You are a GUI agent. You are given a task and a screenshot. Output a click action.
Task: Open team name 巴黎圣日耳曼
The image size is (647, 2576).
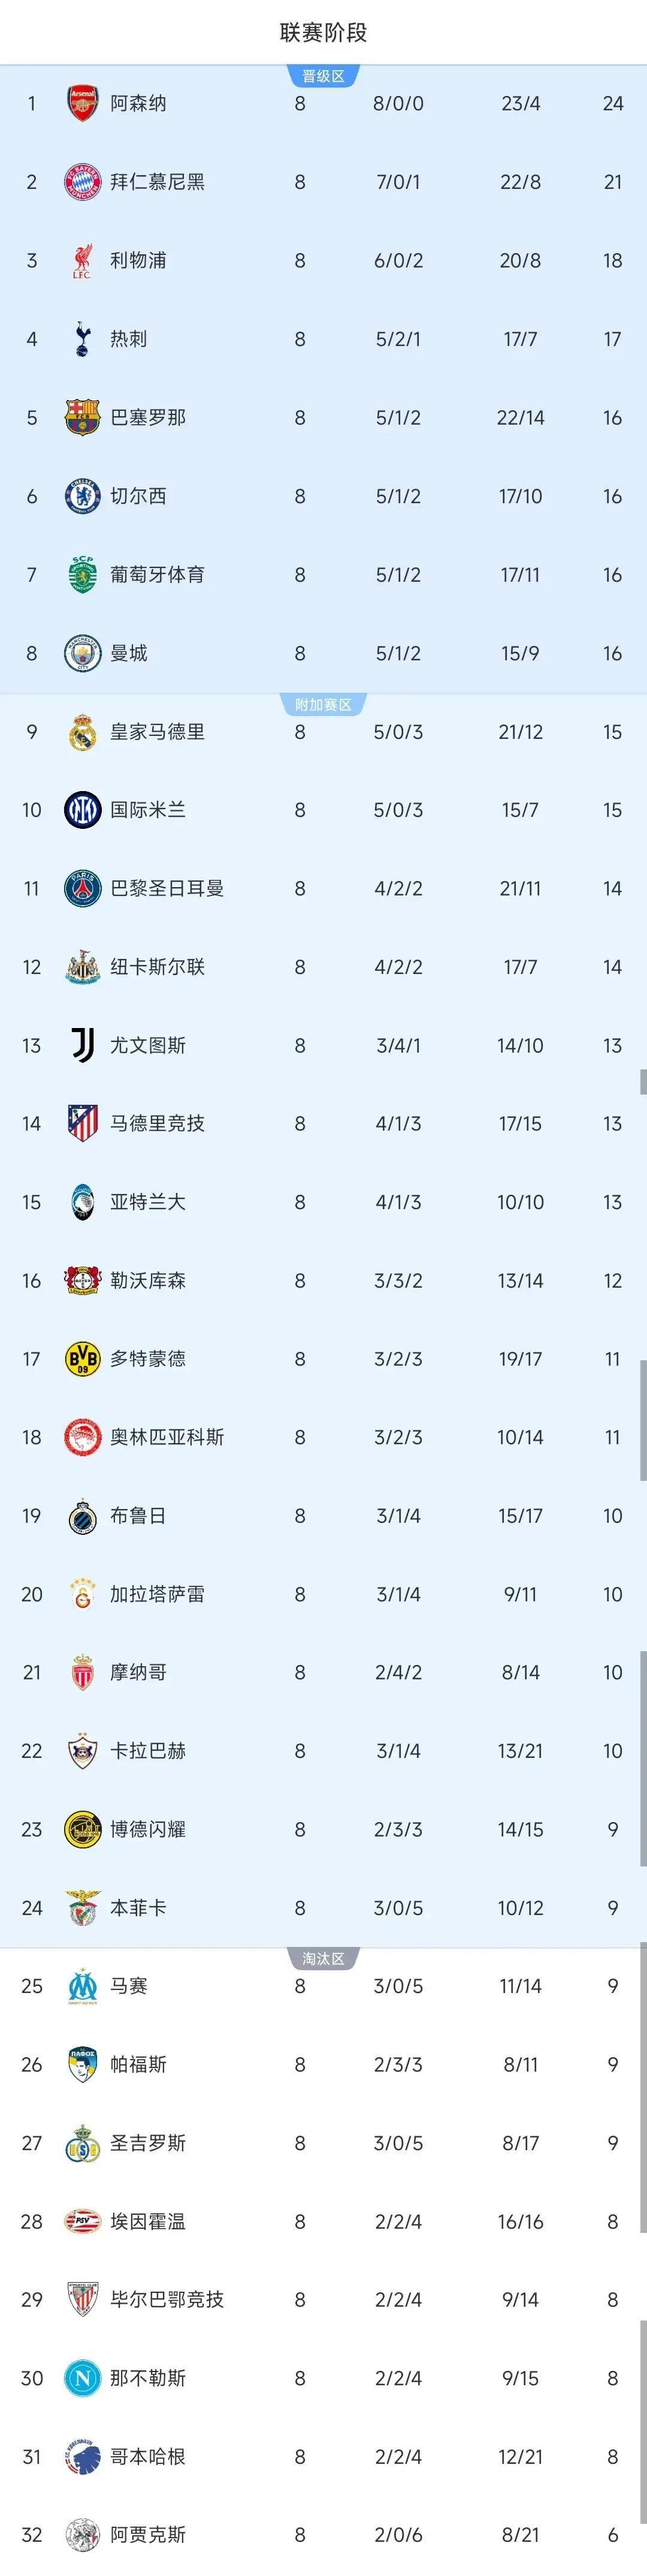click(x=167, y=888)
